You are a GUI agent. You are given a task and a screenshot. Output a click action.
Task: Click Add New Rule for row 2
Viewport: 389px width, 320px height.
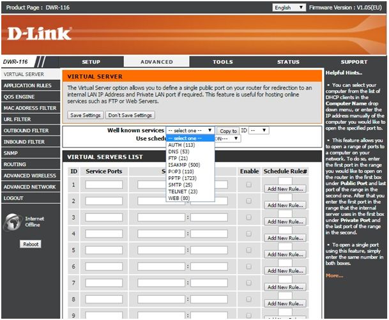(x=285, y=206)
